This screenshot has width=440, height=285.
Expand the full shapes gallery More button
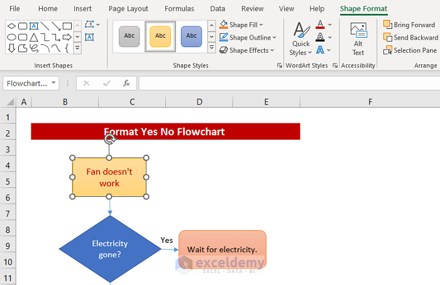point(77,48)
